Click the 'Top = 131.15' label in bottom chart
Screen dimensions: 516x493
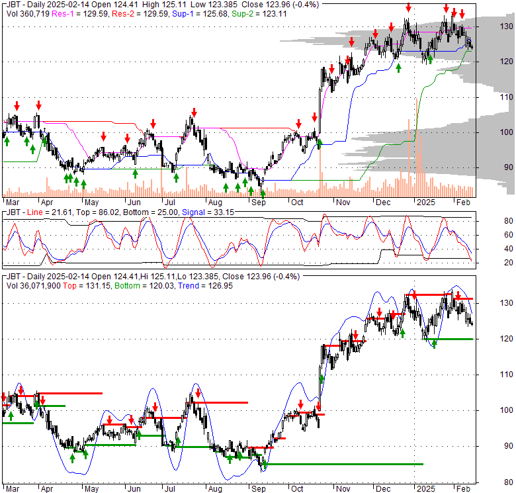pos(87,286)
